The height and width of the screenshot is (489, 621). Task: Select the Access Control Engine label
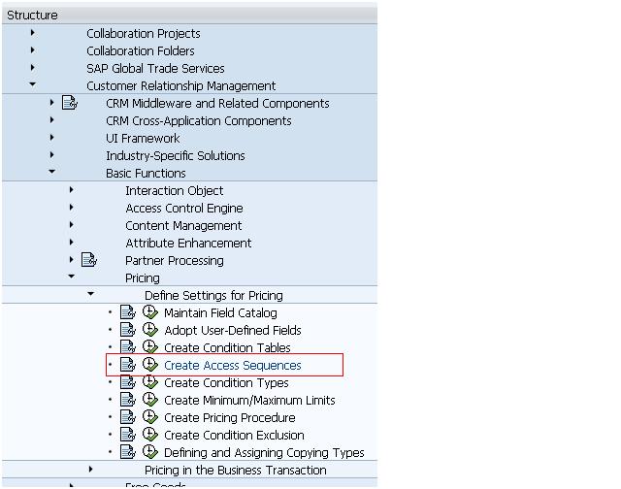(x=184, y=209)
